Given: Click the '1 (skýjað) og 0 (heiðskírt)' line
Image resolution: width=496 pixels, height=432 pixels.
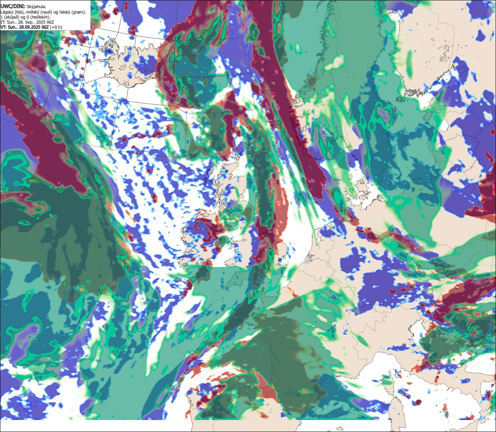Looking at the screenshot, I should coord(26,17).
